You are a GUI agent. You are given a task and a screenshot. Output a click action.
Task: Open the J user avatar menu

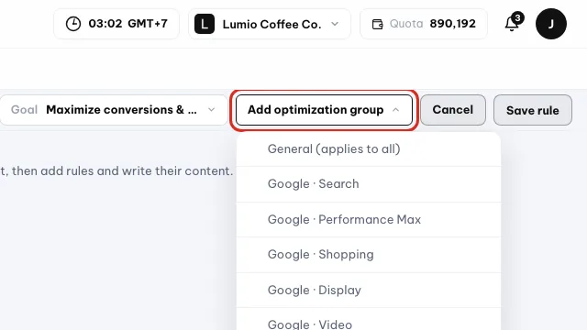point(551,24)
